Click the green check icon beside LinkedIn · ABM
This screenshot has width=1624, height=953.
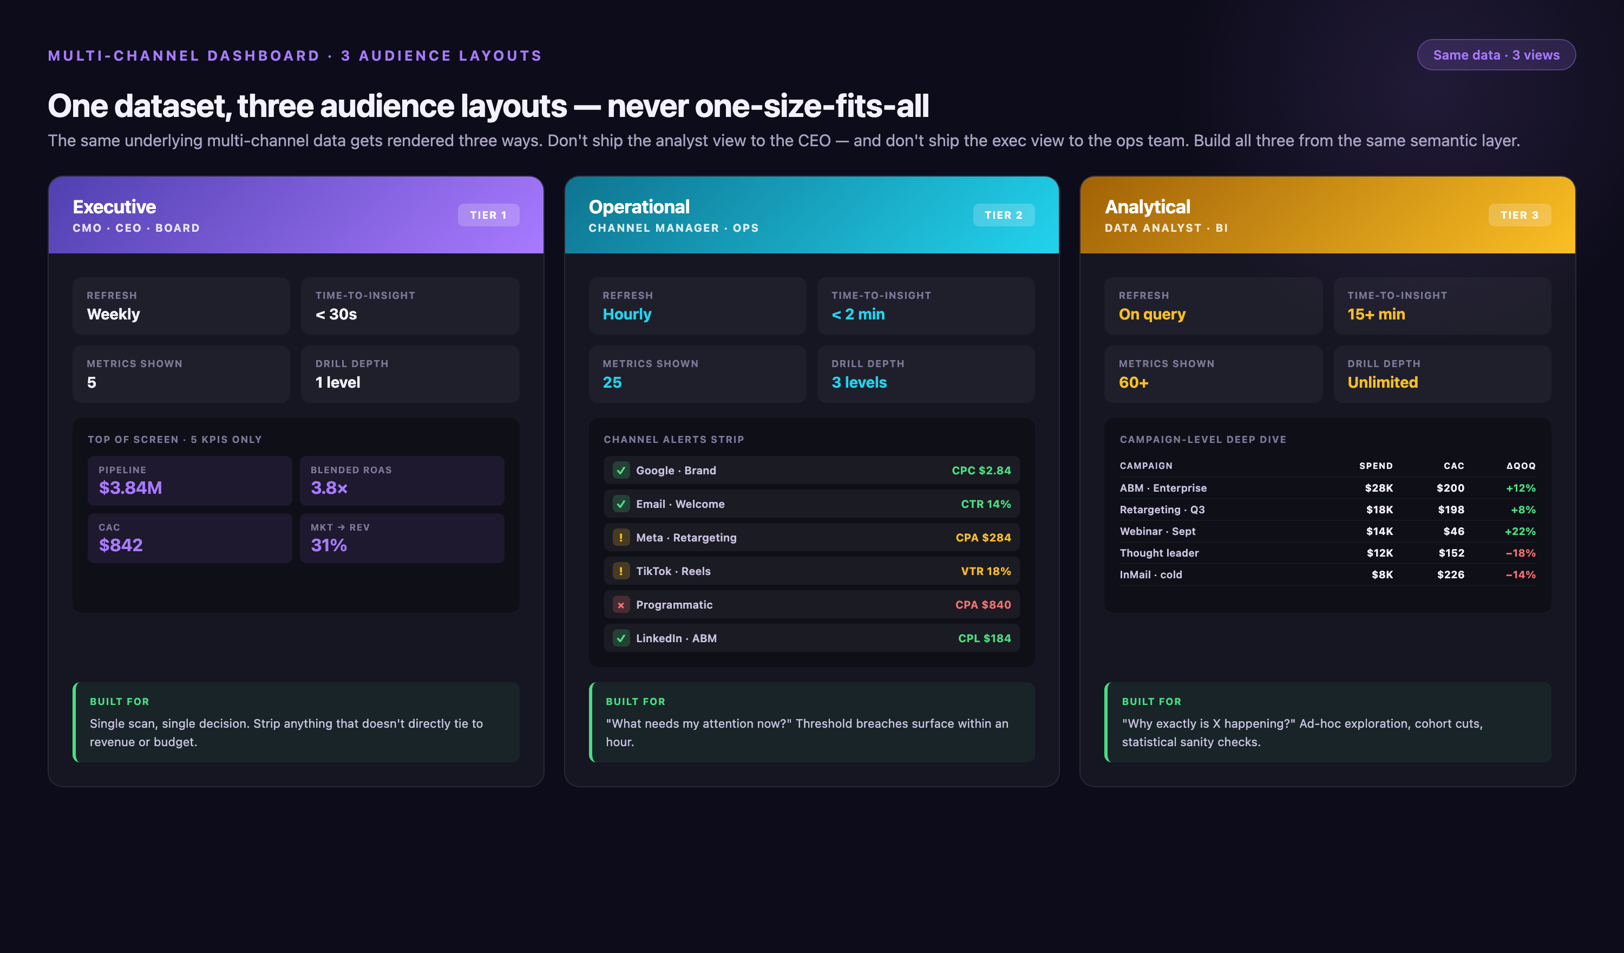click(620, 638)
